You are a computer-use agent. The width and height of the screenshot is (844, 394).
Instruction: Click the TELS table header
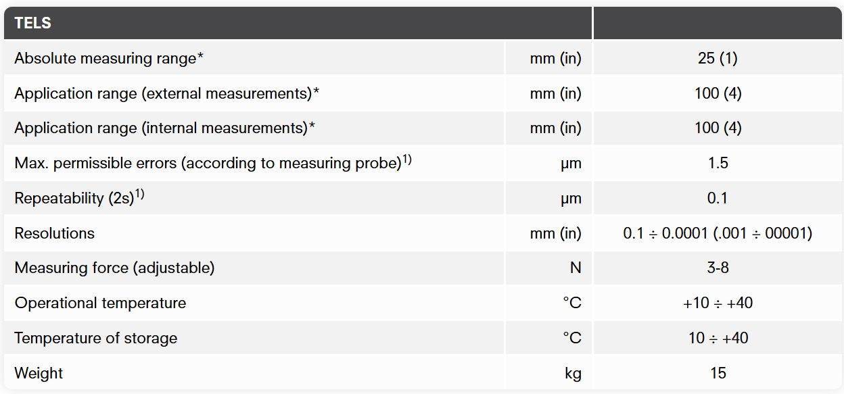point(33,23)
